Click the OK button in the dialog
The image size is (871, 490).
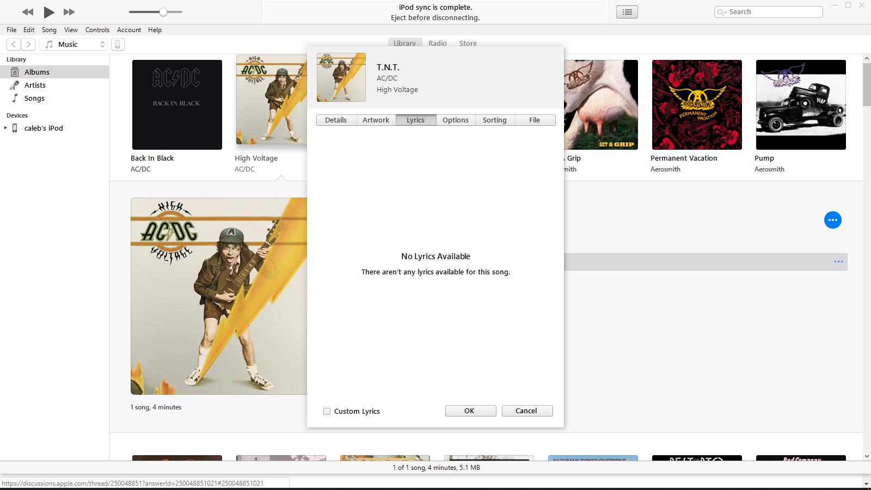pos(470,411)
